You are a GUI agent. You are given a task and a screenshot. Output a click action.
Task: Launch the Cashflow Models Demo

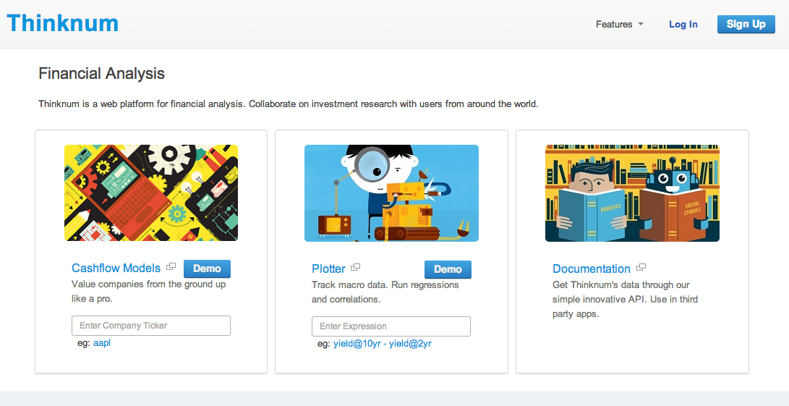coord(207,268)
